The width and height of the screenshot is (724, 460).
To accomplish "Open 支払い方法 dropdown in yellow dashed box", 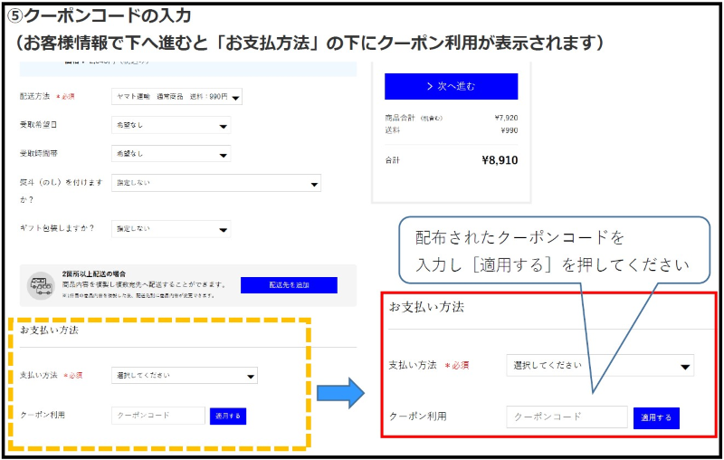I will pyautogui.click(x=185, y=375).
